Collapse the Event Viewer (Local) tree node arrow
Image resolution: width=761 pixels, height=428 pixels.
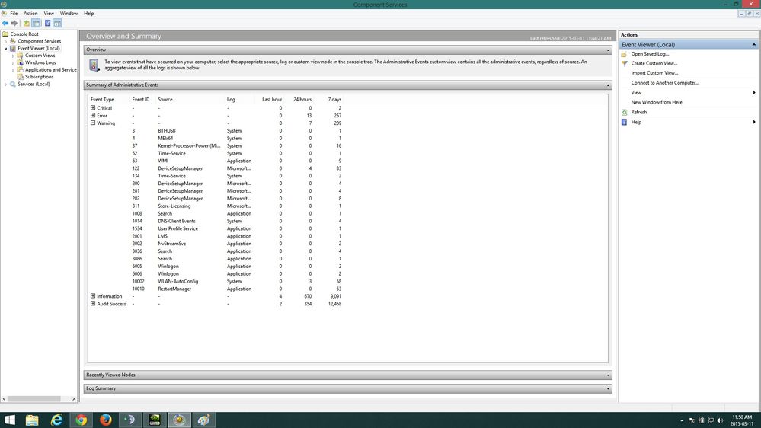tap(6, 49)
